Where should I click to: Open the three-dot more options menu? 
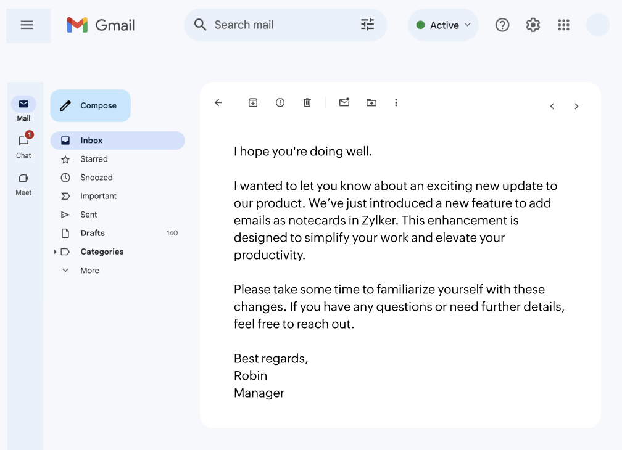tap(396, 103)
